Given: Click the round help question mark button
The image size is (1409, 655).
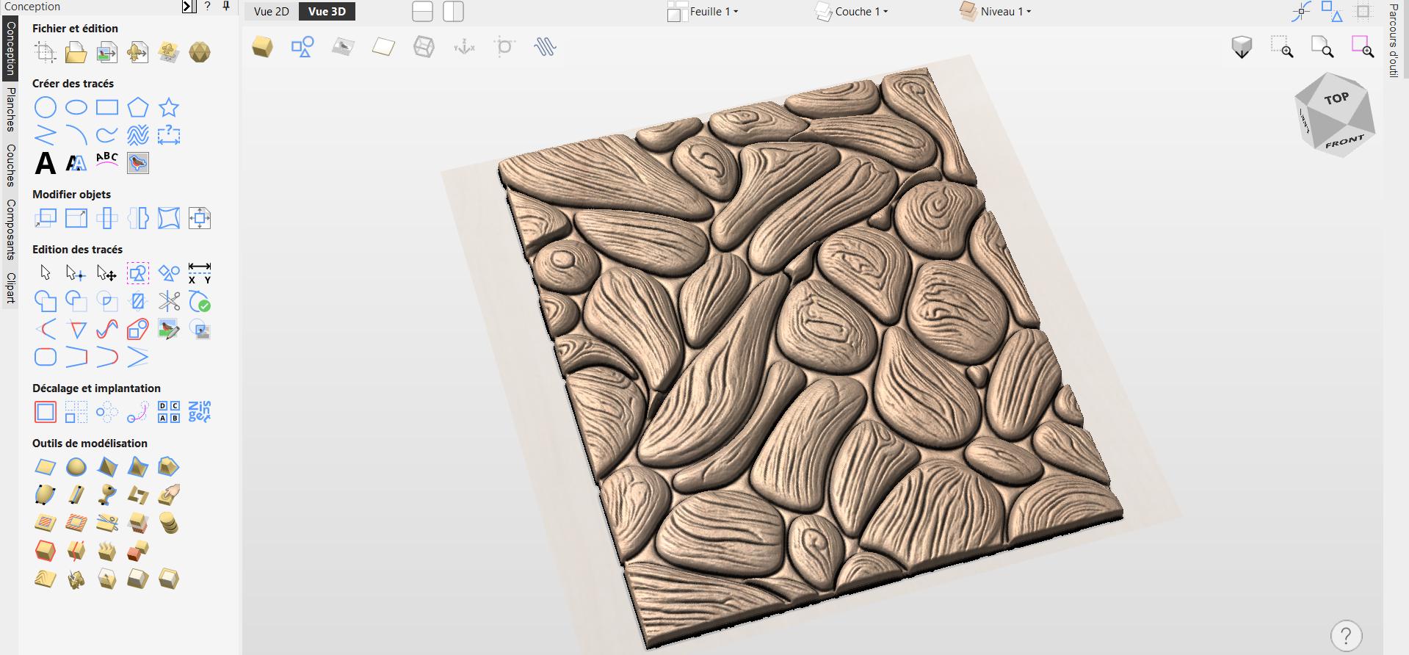Looking at the screenshot, I should (1346, 635).
